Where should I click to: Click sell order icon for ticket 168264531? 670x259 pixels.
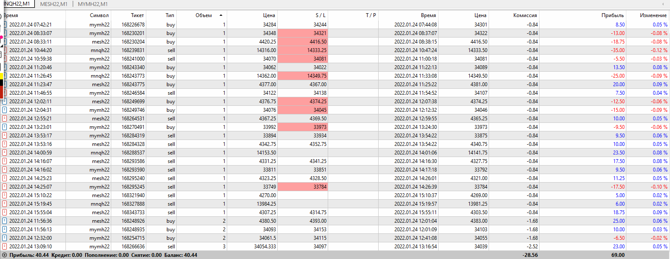coord(5,119)
